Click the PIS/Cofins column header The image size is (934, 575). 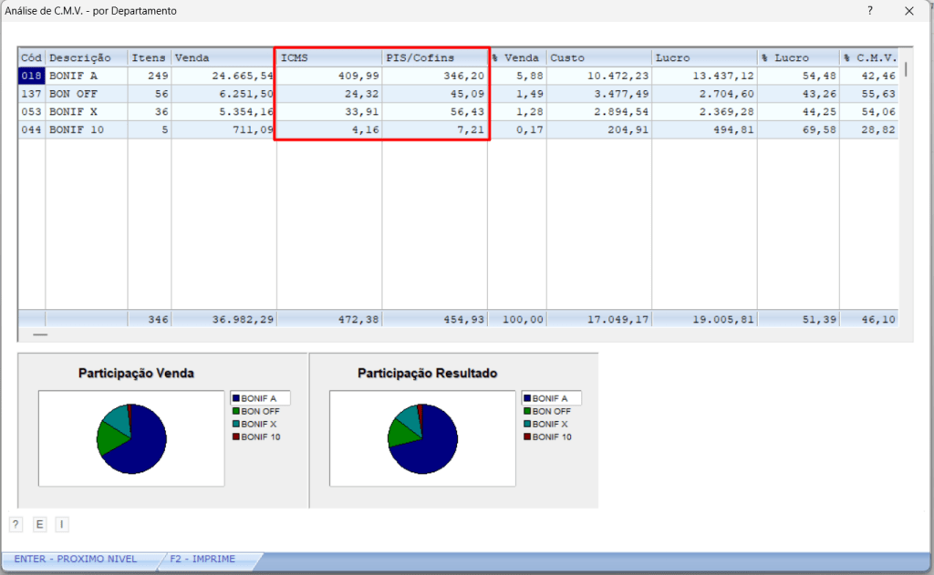tap(433, 57)
